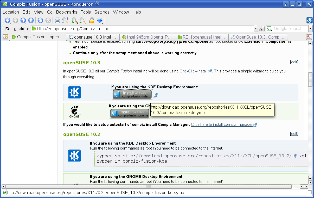Toggle the status bar view-link checkbox
The image size is (314, 198).
[x=310, y=192]
